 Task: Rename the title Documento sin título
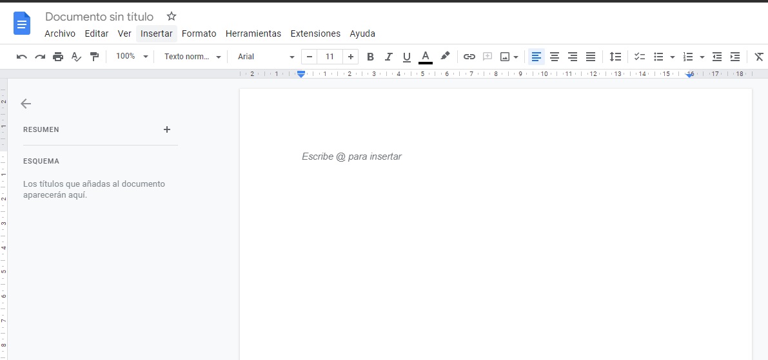(99, 17)
